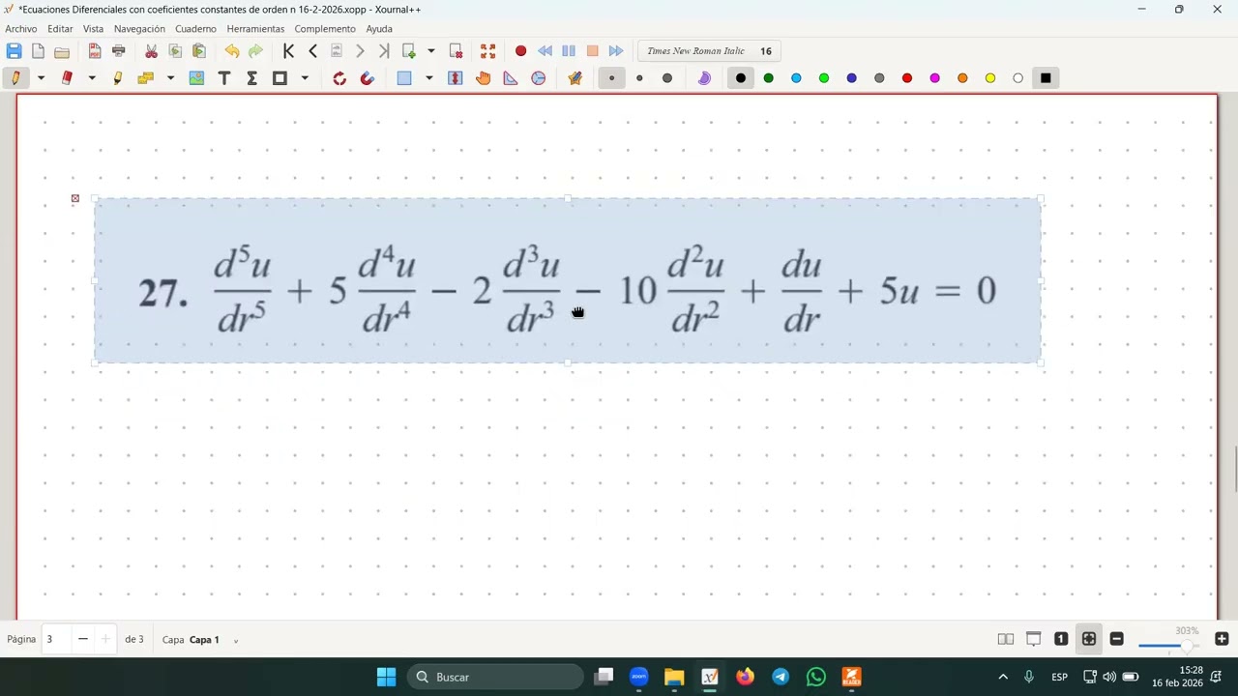Screen dimensions: 1238x696
Task: Open the select region tool dropdown
Action: 429,78
